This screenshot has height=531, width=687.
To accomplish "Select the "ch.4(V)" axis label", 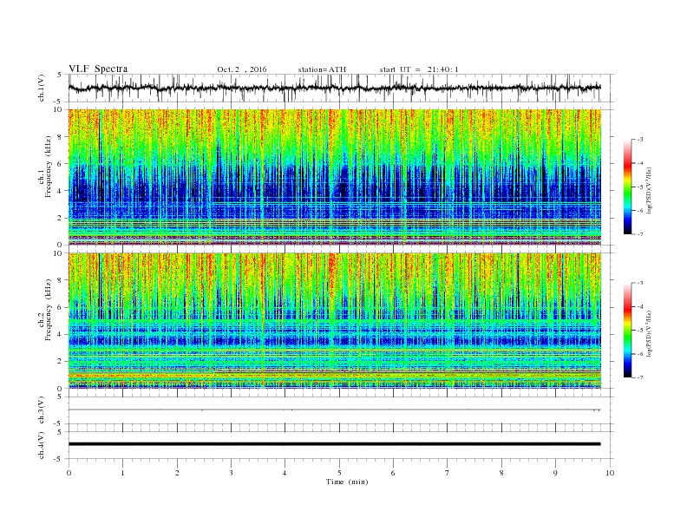I will coord(42,445).
